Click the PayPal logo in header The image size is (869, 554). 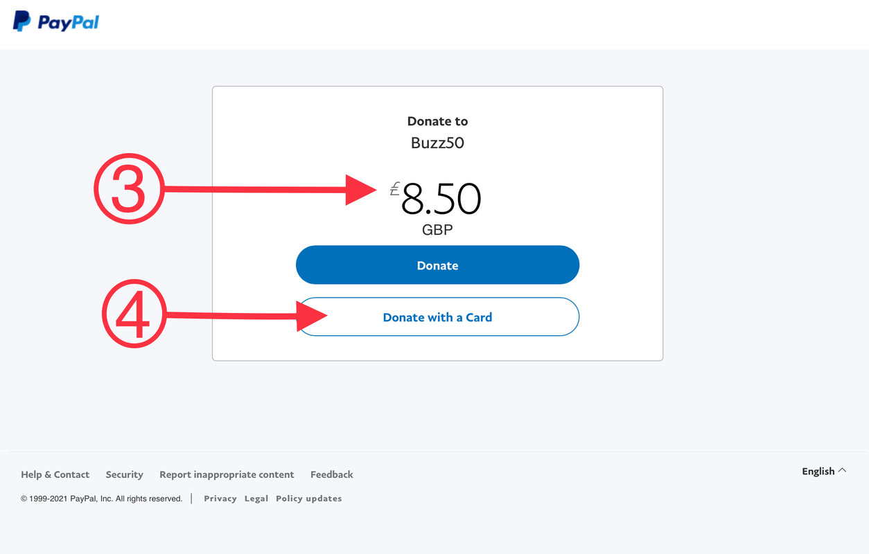56,21
